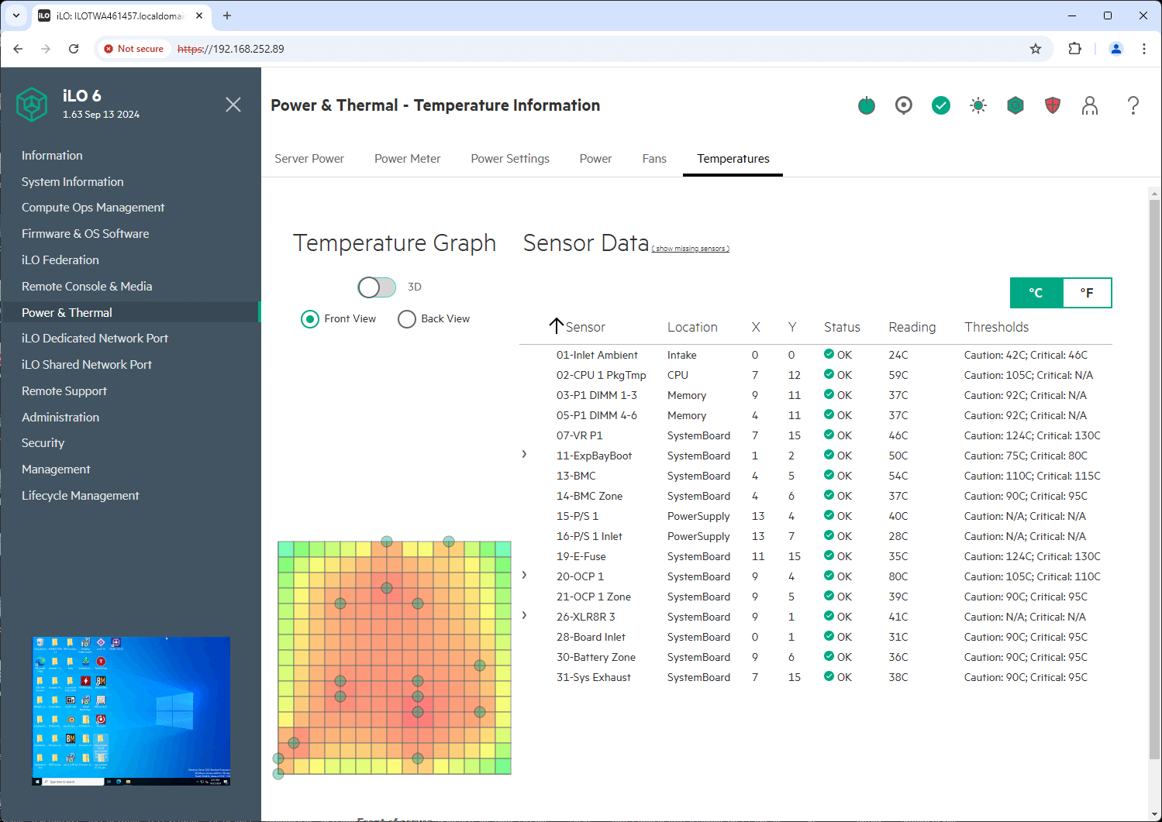Click the green hexagon shield icon
Viewport: 1162px width, 822px height.
[1015, 105]
